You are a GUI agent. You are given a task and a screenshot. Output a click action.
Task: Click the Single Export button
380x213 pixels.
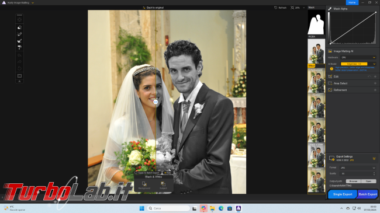pyautogui.click(x=343, y=194)
